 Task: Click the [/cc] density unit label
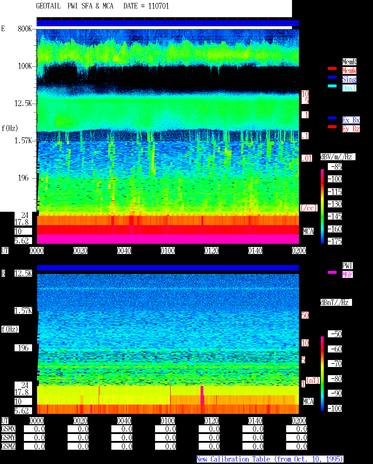click(x=309, y=208)
